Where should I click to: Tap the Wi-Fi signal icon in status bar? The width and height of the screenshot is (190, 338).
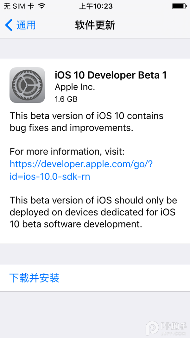(41, 5)
